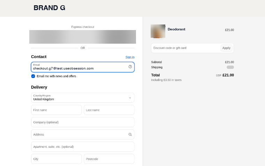Click the Including £3.50 in taxes text
Screen dimensions: 265x166
click(166, 80)
